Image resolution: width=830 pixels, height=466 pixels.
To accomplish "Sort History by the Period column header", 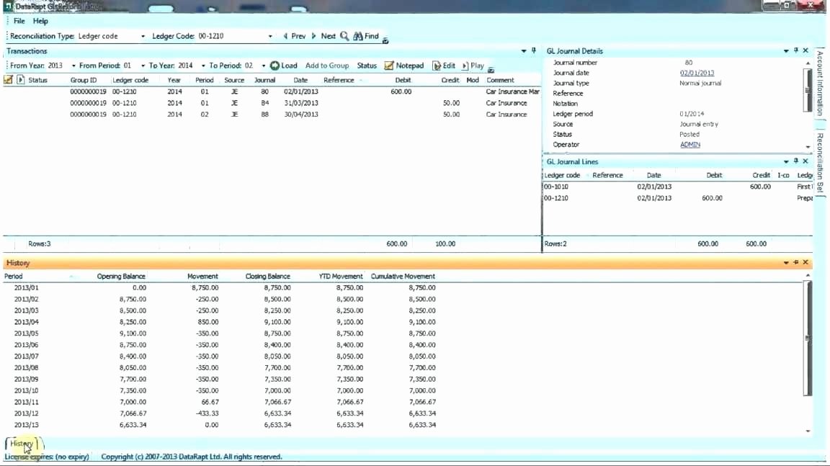I will coord(13,276).
